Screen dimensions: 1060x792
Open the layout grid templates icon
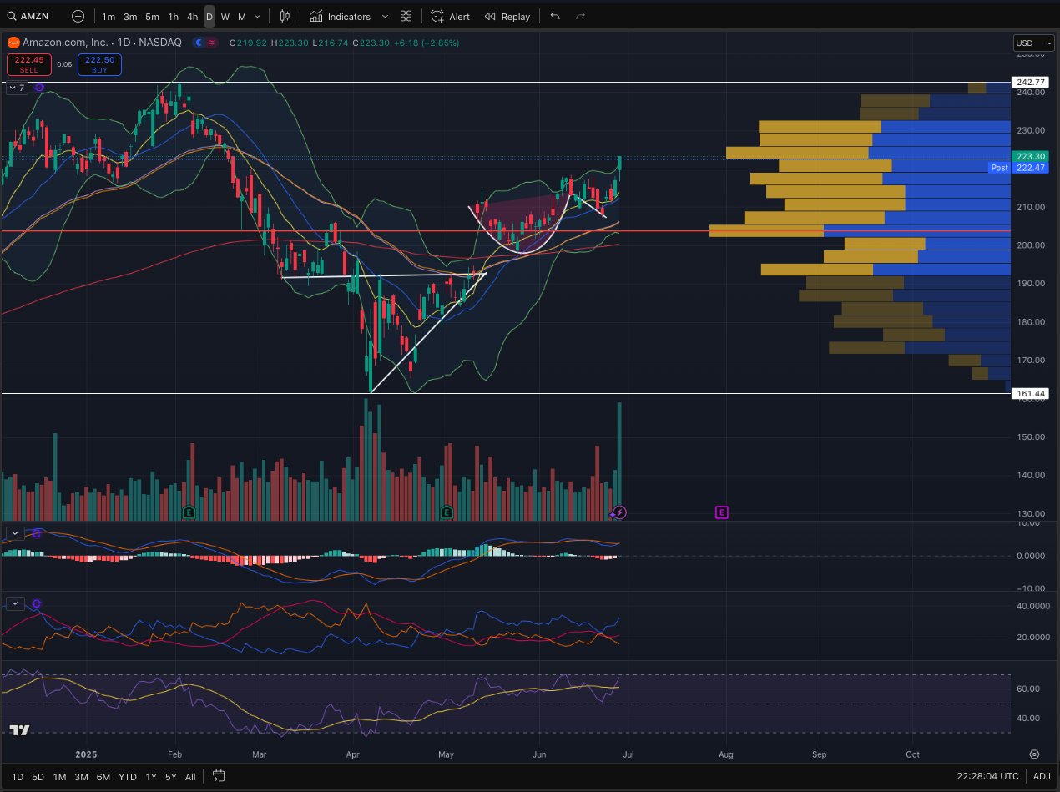click(406, 16)
